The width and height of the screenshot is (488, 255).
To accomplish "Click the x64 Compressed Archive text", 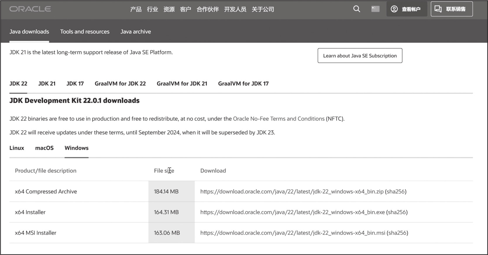I will pyautogui.click(x=46, y=192).
